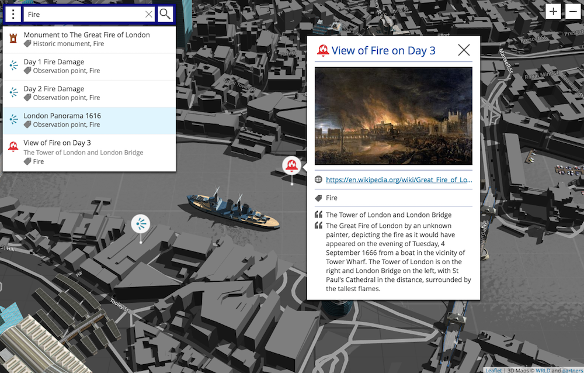Click 'The Tower of London and London Bridge' in results
This screenshot has width=584, height=373.
[84, 152]
